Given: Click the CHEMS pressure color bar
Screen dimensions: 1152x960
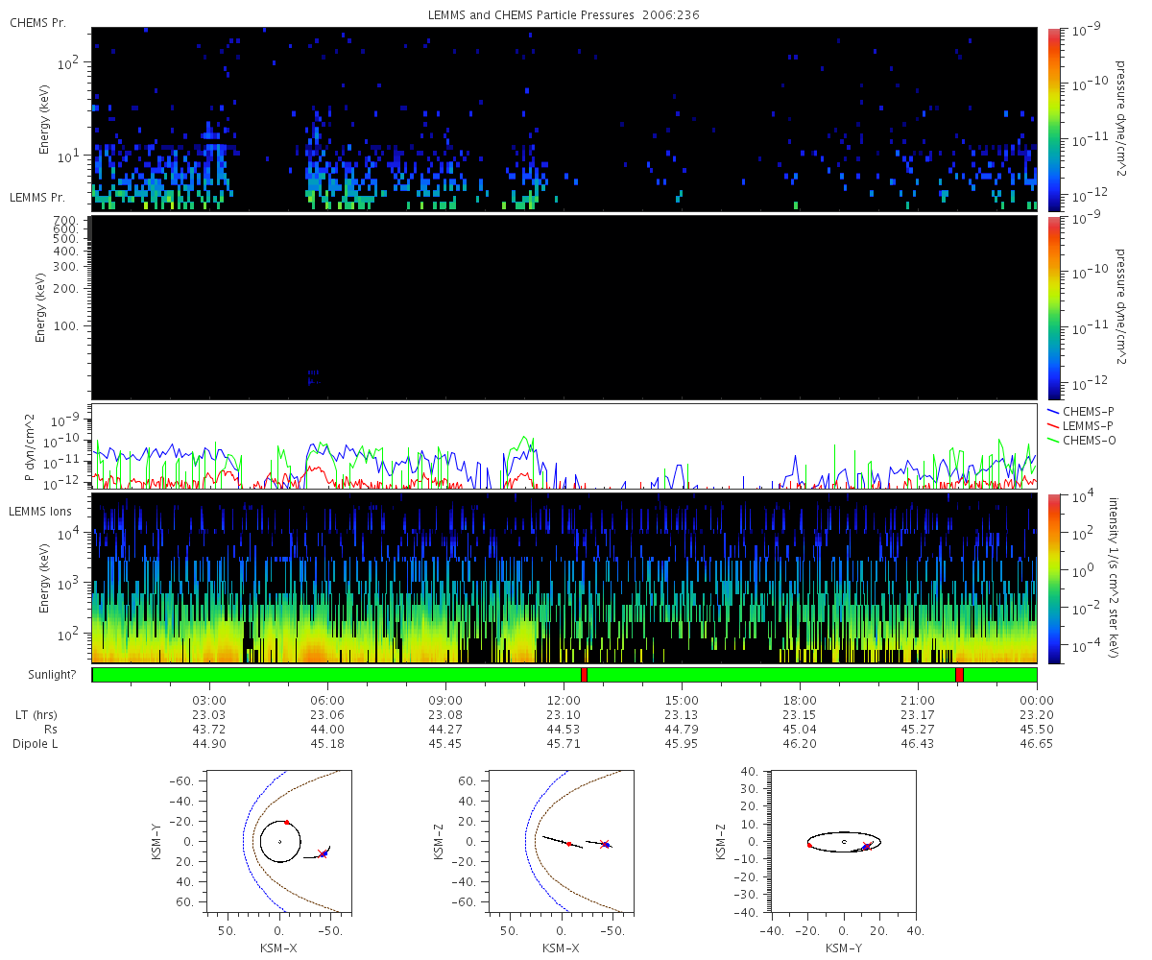Looking at the screenshot, I should [x=1054, y=119].
